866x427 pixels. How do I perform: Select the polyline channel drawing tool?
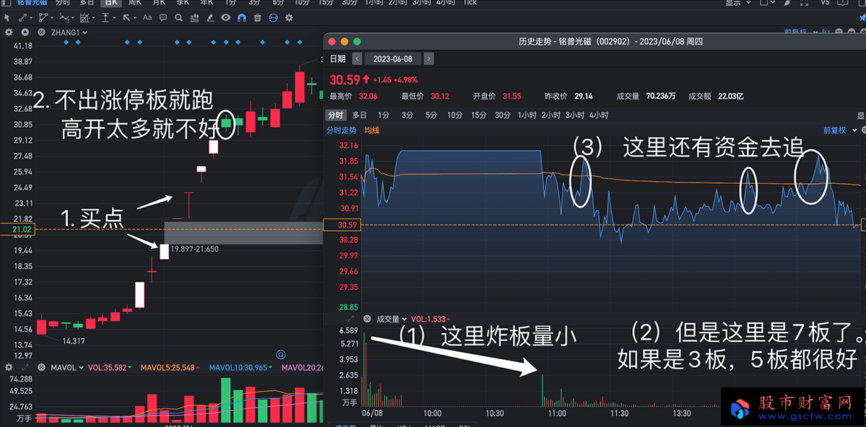(x=45, y=17)
